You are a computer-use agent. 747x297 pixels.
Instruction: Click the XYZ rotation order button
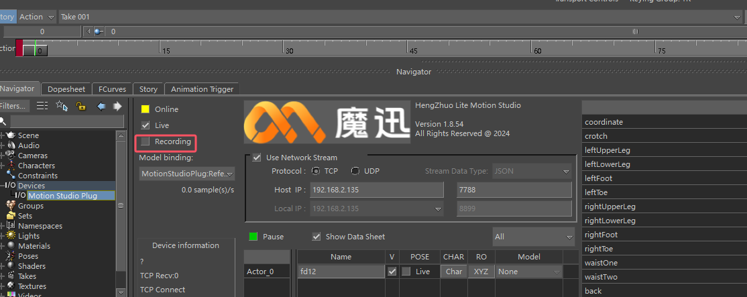(481, 272)
